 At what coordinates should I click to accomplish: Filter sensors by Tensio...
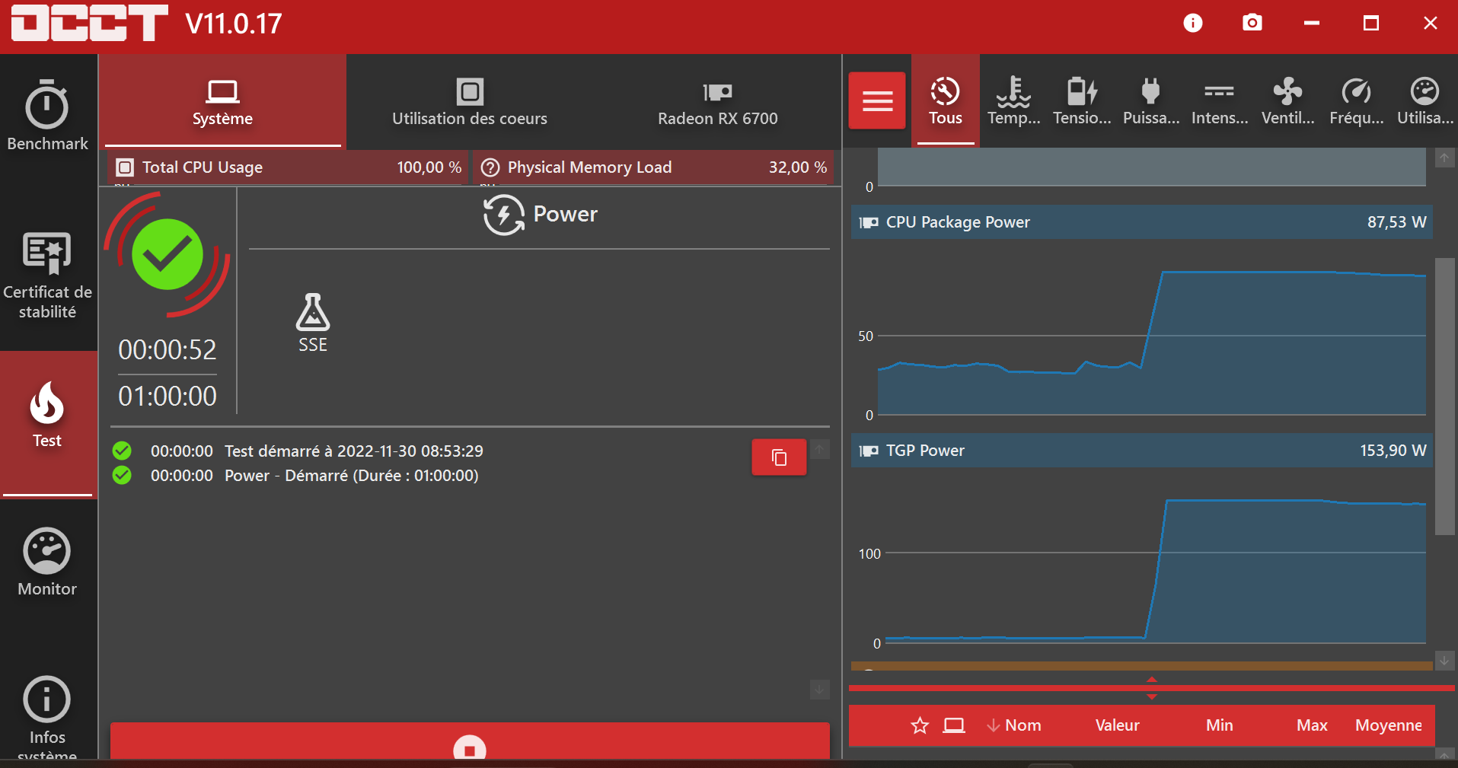(x=1082, y=100)
